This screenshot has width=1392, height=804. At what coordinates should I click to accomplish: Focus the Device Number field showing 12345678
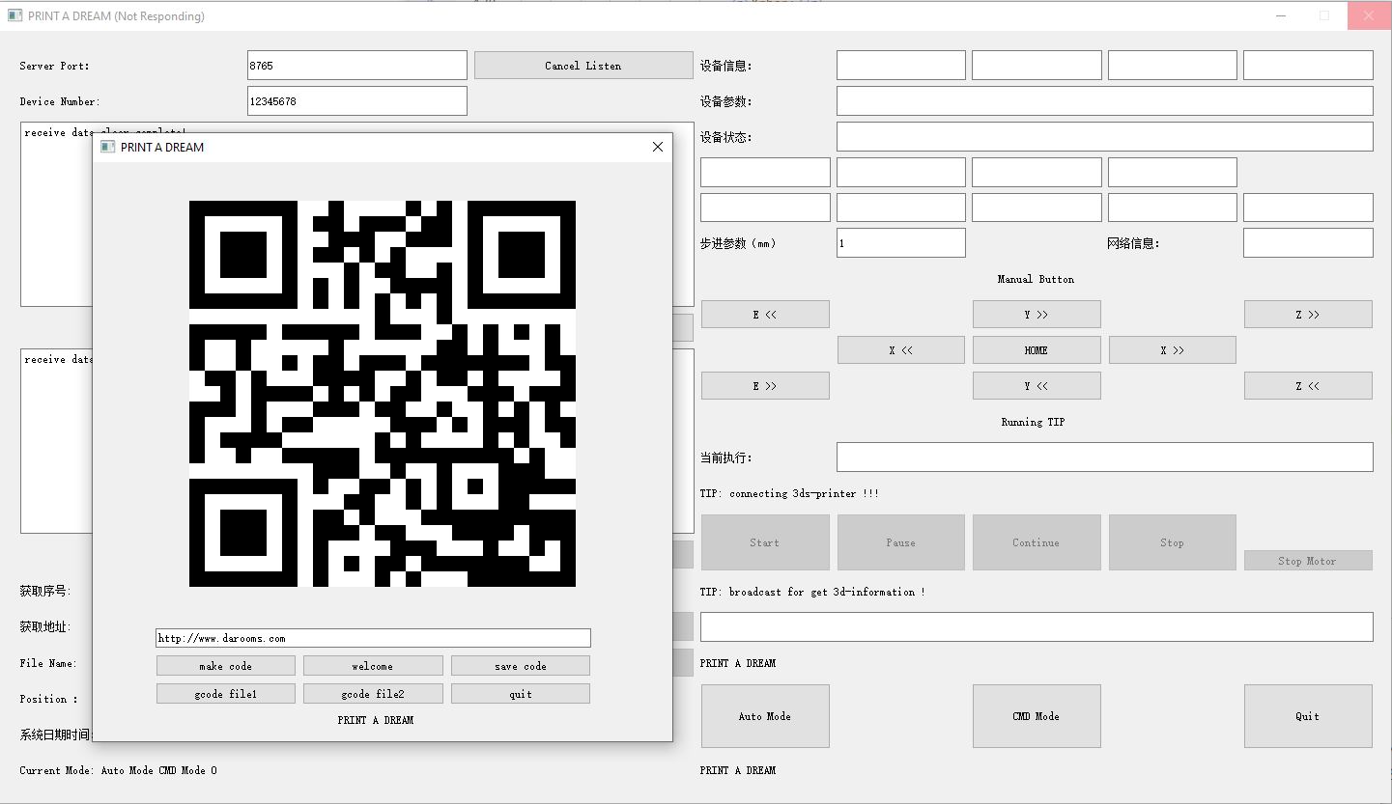coord(357,101)
